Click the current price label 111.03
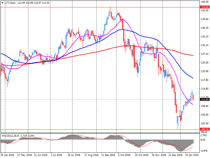210x158 pixels. pyautogui.click(x=205, y=100)
